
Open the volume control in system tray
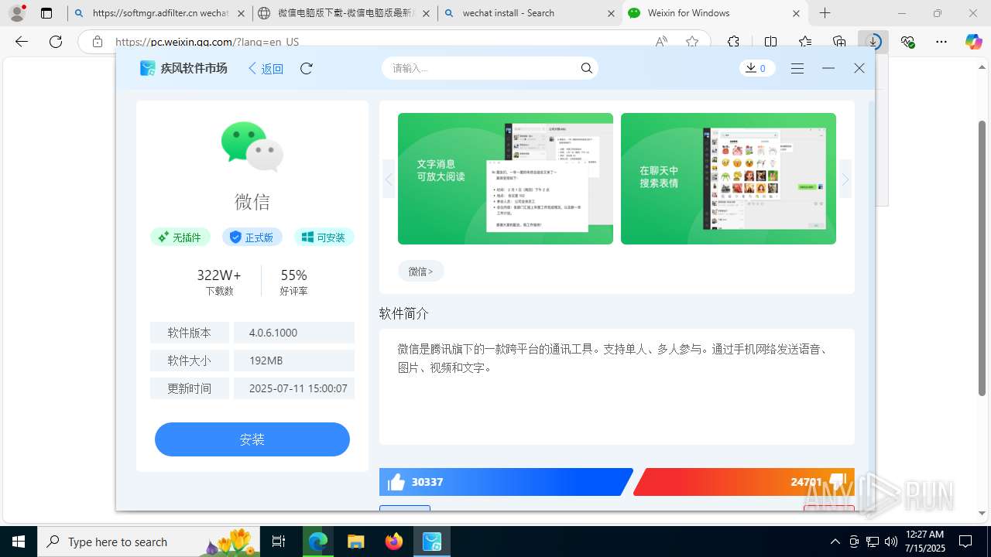pyautogui.click(x=890, y=542)
